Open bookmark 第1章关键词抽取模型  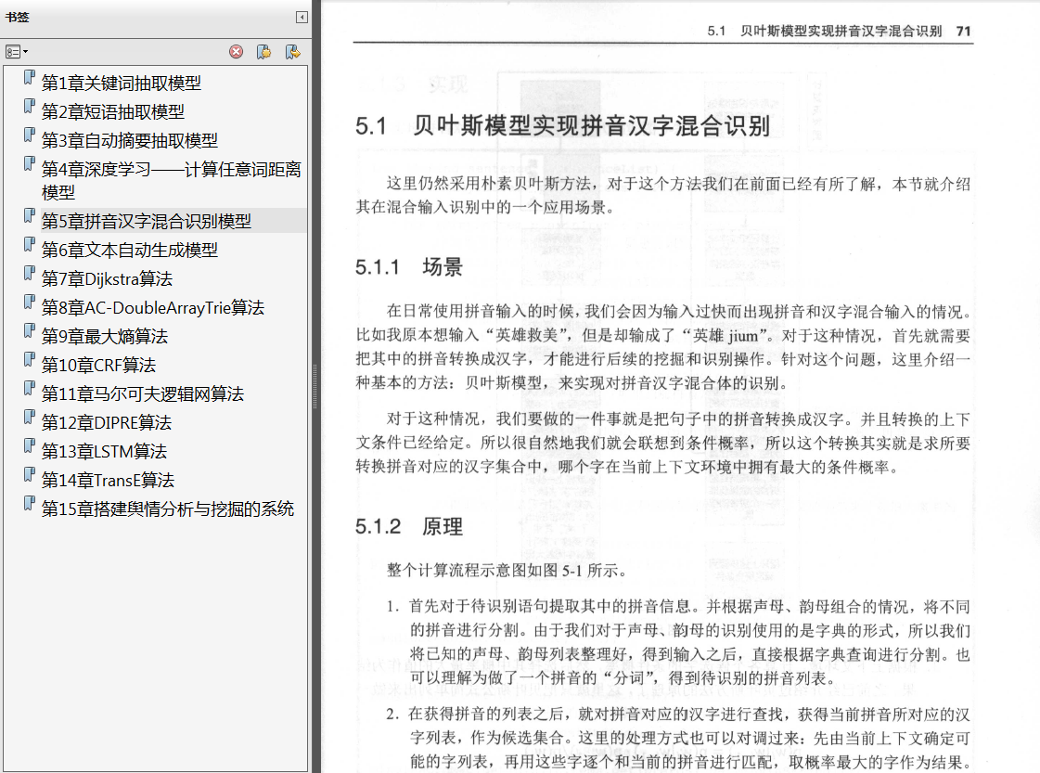(x=122, y=83)
